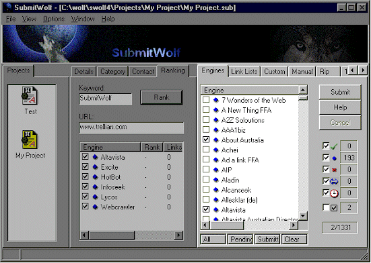Switch to the Contact tab
Image resolution: width=371 pixels, height=263 pixels.
143,71
